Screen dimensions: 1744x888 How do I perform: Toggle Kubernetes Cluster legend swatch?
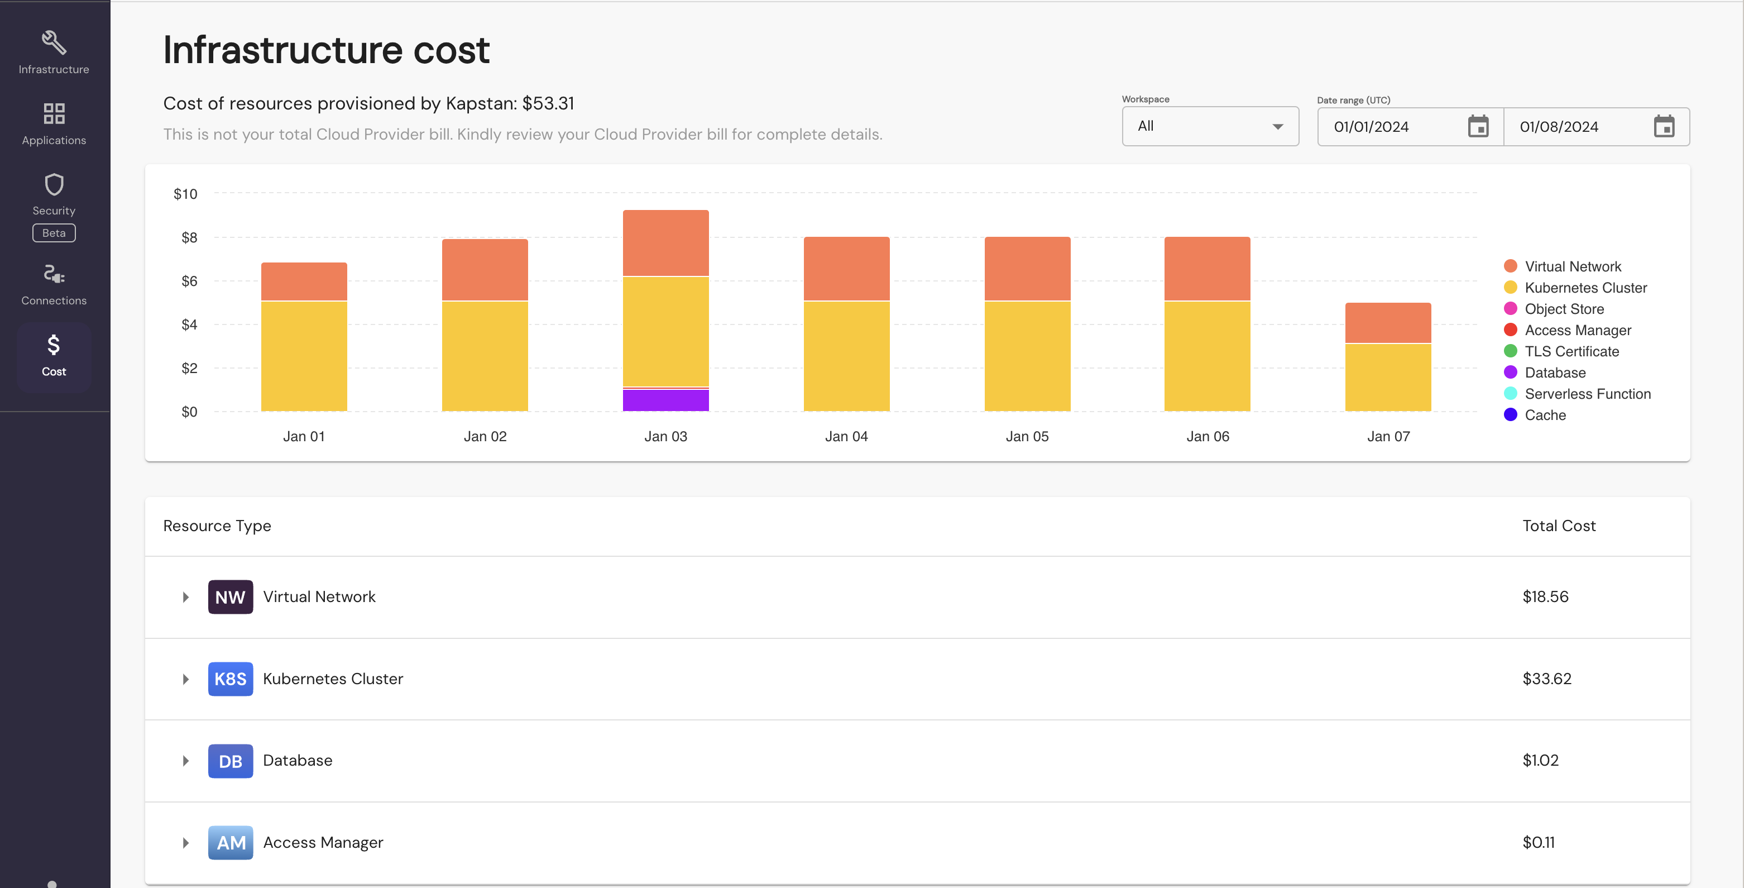coord(1511,287)
